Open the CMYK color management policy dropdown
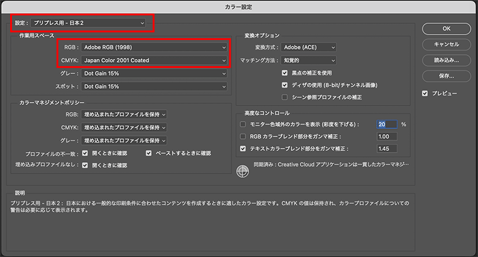The width and height of the screenshot is (478, 257). point(124,128)
